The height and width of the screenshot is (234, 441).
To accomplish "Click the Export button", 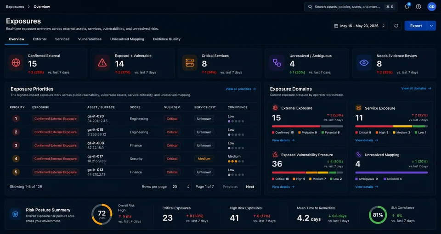I will point(416,26).
